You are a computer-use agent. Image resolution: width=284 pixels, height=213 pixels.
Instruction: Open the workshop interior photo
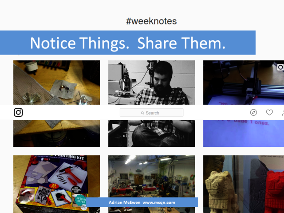tap(152, 184)
